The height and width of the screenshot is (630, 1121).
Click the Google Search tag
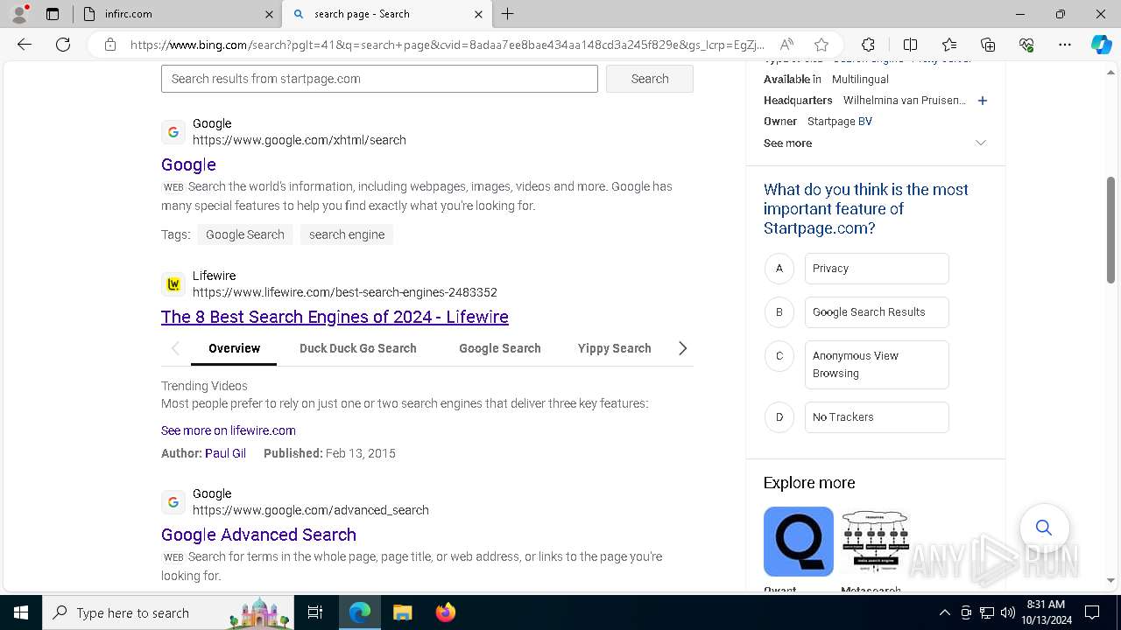[x=245, y=234]
